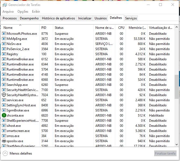Click the Task Manager title bar icon
The height and width of the screenshot is (161, 180).
click(5, 5)
